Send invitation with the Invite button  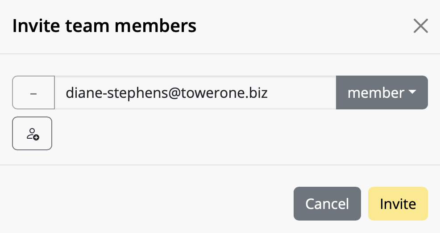398,204
